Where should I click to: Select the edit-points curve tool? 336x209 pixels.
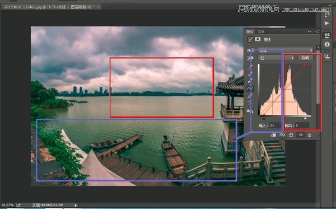click(250, 89)
